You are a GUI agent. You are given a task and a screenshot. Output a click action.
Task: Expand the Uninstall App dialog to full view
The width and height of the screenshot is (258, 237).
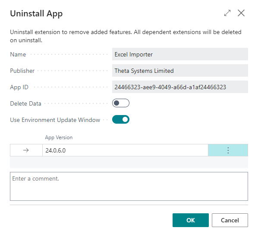click(227, 13)
